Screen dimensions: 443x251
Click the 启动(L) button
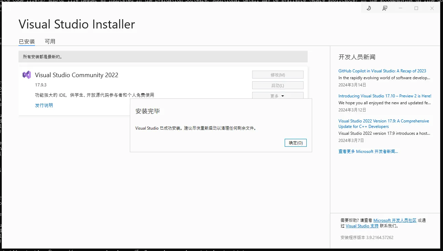pos(278,85)
